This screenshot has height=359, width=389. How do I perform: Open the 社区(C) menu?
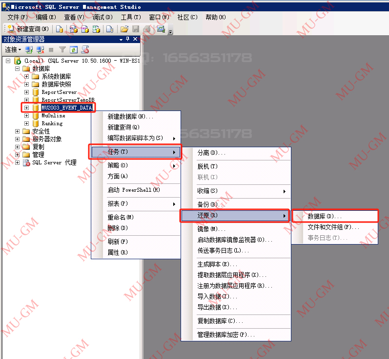pyautogui.click(x=187, y=17)
